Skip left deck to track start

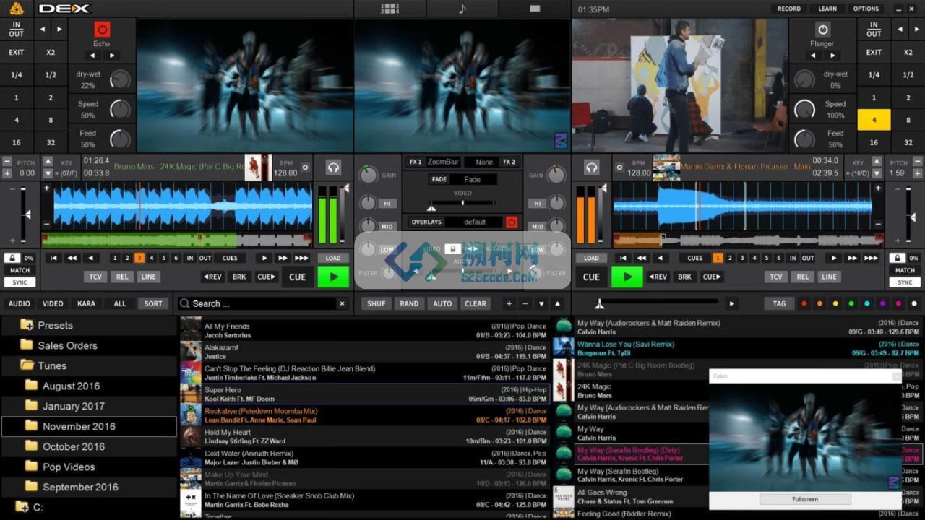coord(53,258)
